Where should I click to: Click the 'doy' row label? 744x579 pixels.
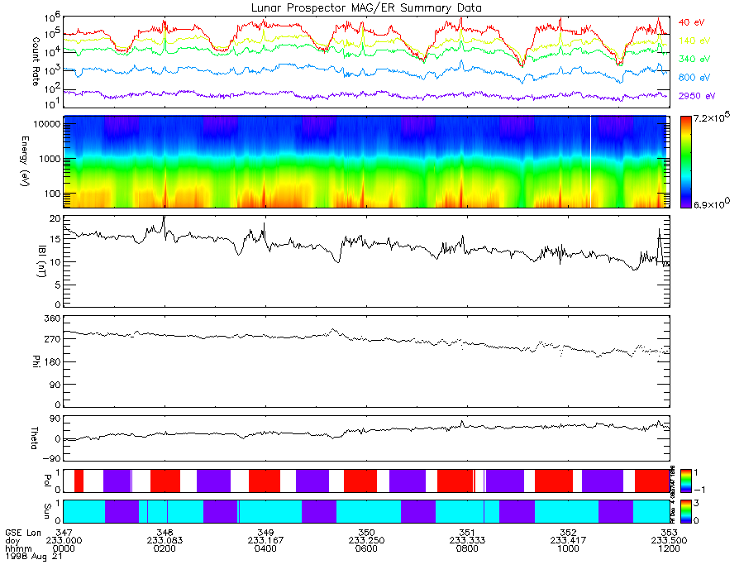[x=12, y=541]
